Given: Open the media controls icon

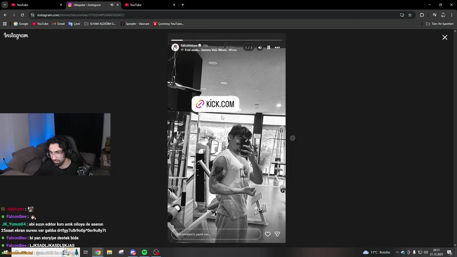Looking at the screenshot, I should click(x=435, y=15).
